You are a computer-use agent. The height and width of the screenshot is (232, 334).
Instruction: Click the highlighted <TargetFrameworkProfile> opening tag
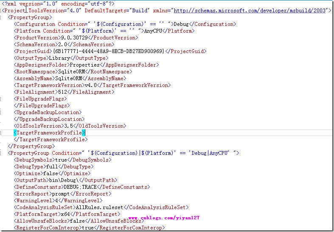coord(49,133)
